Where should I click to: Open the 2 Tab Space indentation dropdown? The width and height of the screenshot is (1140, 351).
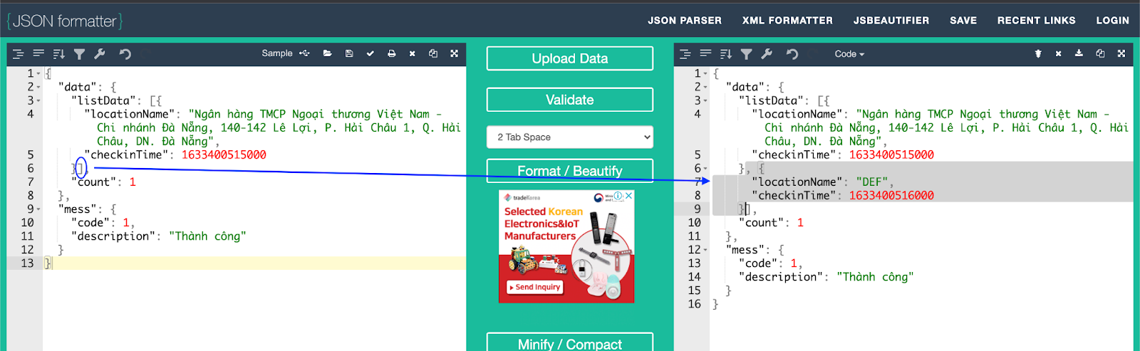click(570, 137)
